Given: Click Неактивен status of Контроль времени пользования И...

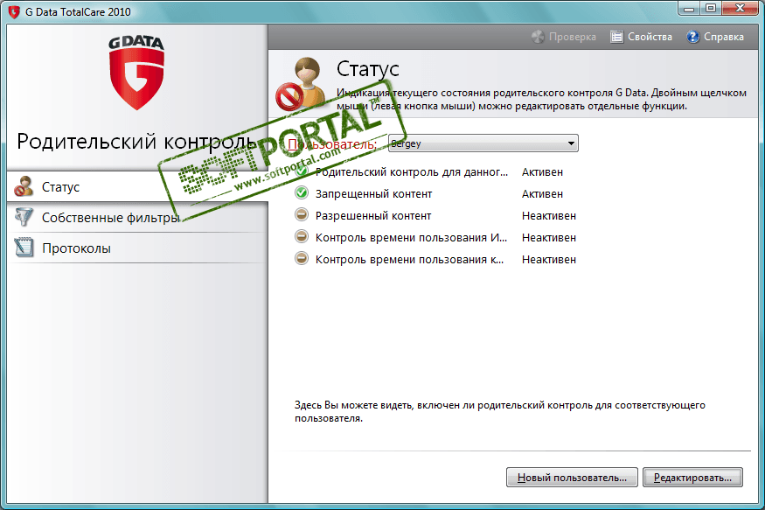Looking at the screenshot, I should coord(549,238).
